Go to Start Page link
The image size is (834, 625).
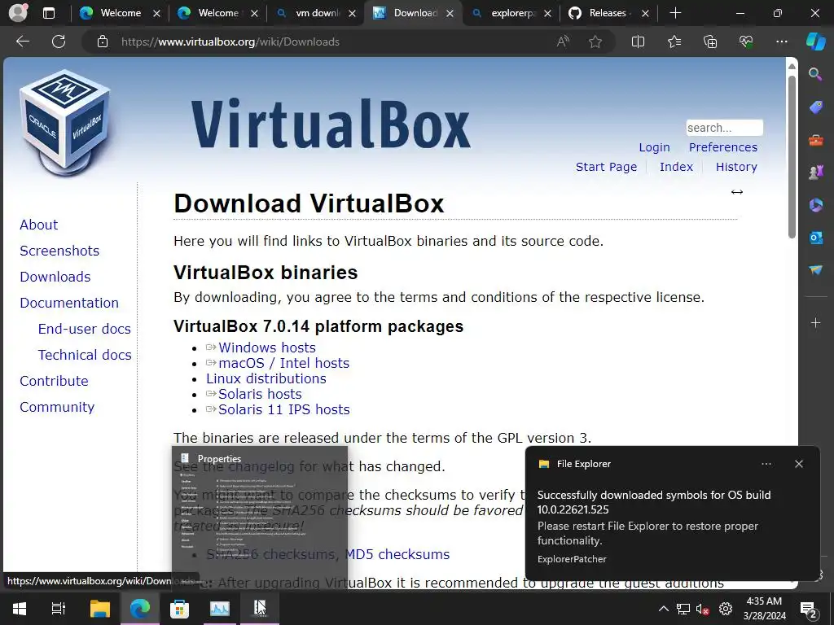coord(606,167)
